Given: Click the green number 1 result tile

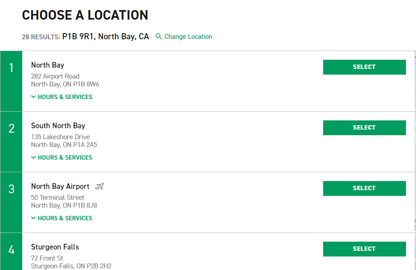Looking at the screenshot, I should point(11,81).
